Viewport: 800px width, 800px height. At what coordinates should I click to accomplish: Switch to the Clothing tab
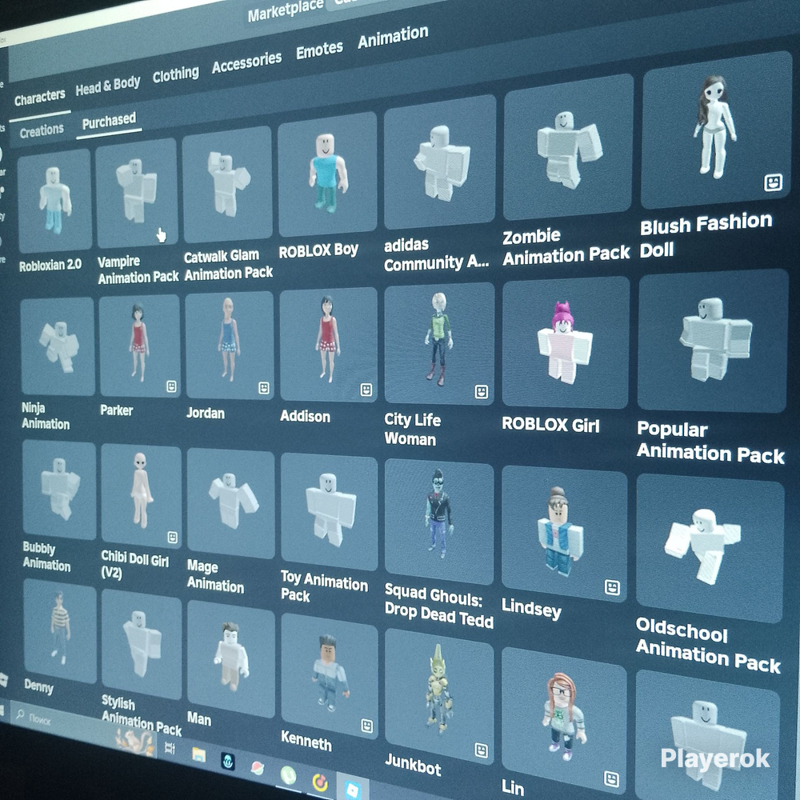click(175, 75)
